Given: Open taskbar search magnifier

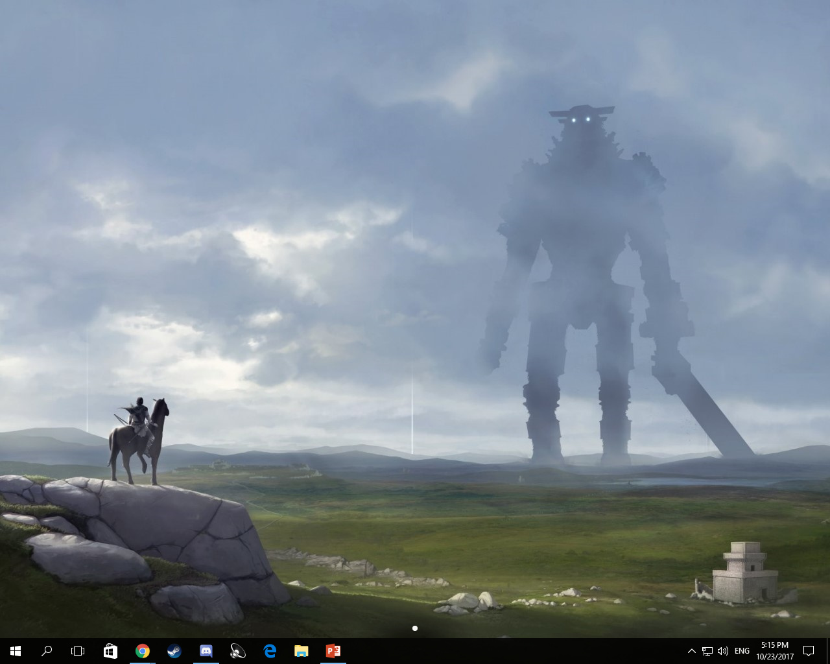Looking at the screenshot, I should click(47, 651).
